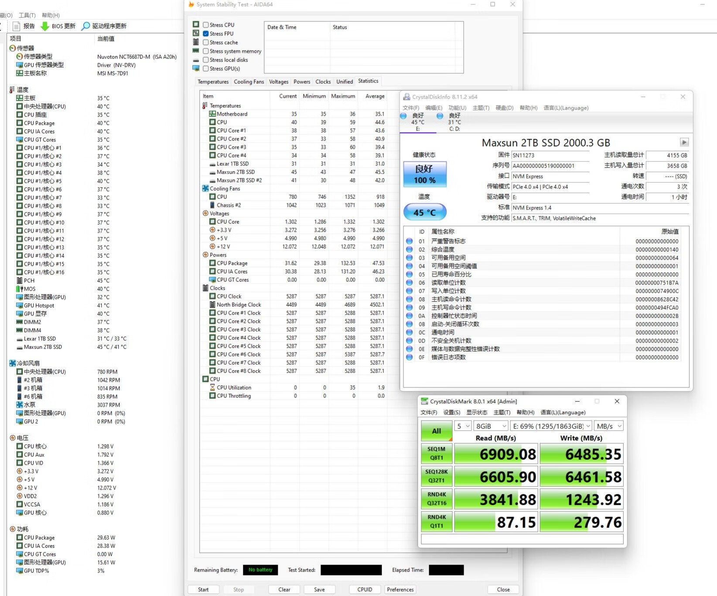Image resolution: width=717 pixels, height=596 pixels.
Task: Click the empty comment box in CrystalDiskMark
Action: tap(522, 539)
